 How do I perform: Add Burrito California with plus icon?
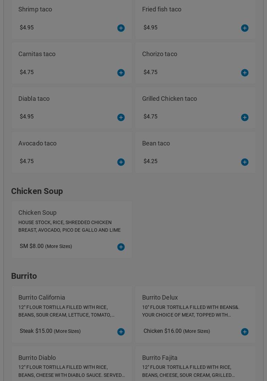point(121,332)
